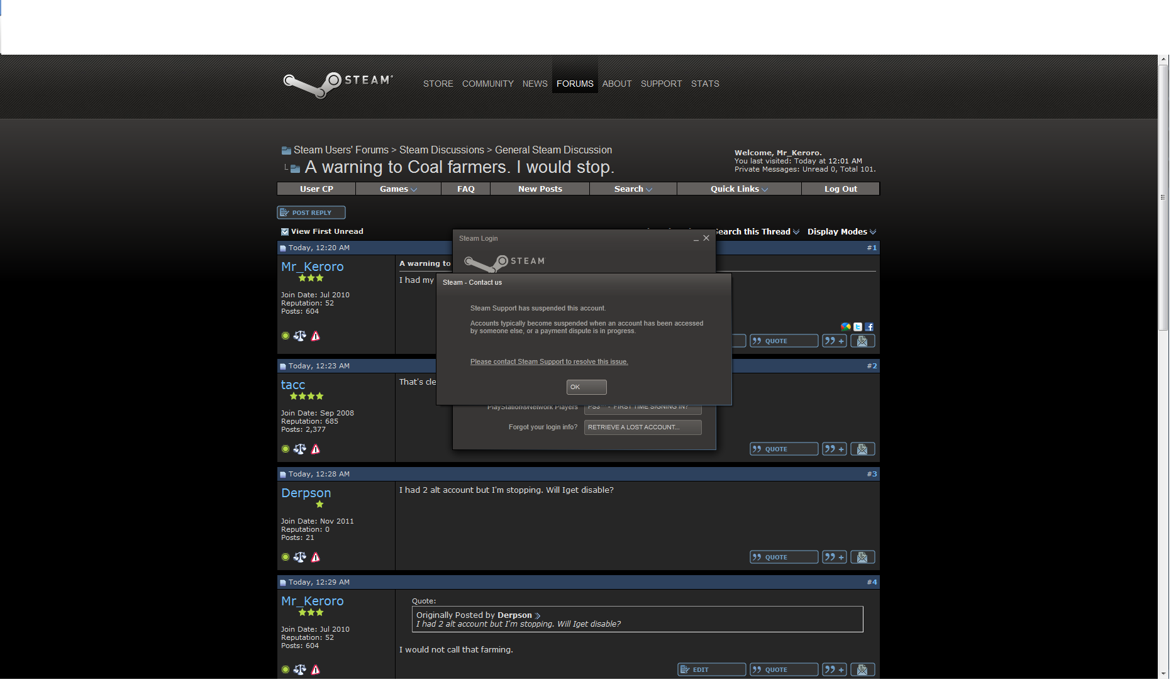Click the quick reply envelope icon on post #1
The height and width of the screenshot is (682, 1171).
pos(863,341)
